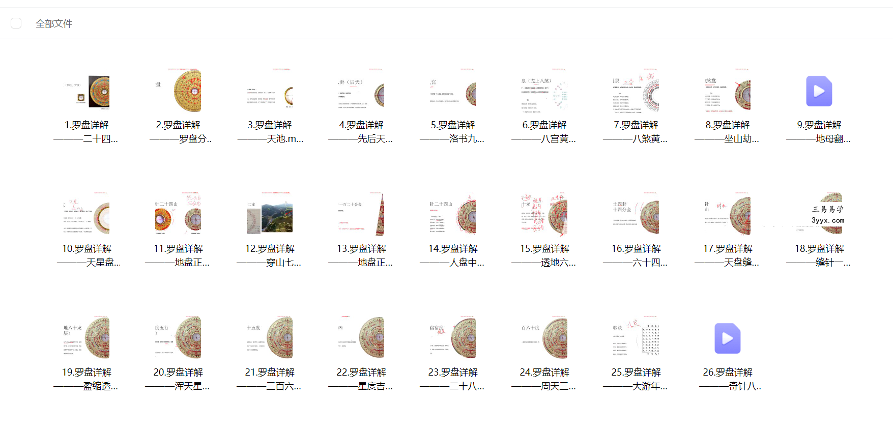The height and width of the screenshot is (429, 893).
Task: Select file name 6.罗盘详解——八宫黄...
Action: pyautogui.click(x=544, y=132)
